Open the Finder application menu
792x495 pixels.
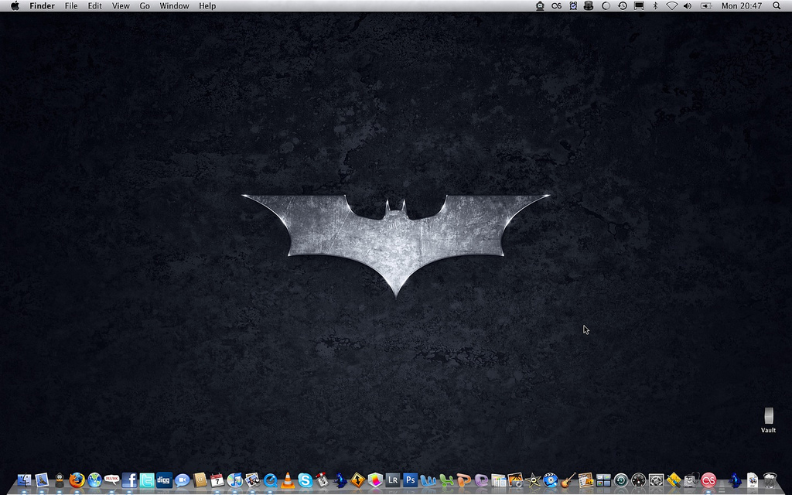(x=42, y=6)
